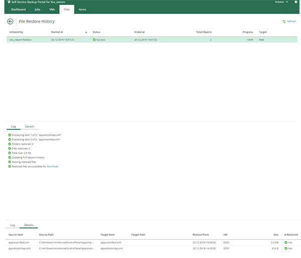
Task: Switch to Log tab in bottom panel
Action: (x=13, y=225)
